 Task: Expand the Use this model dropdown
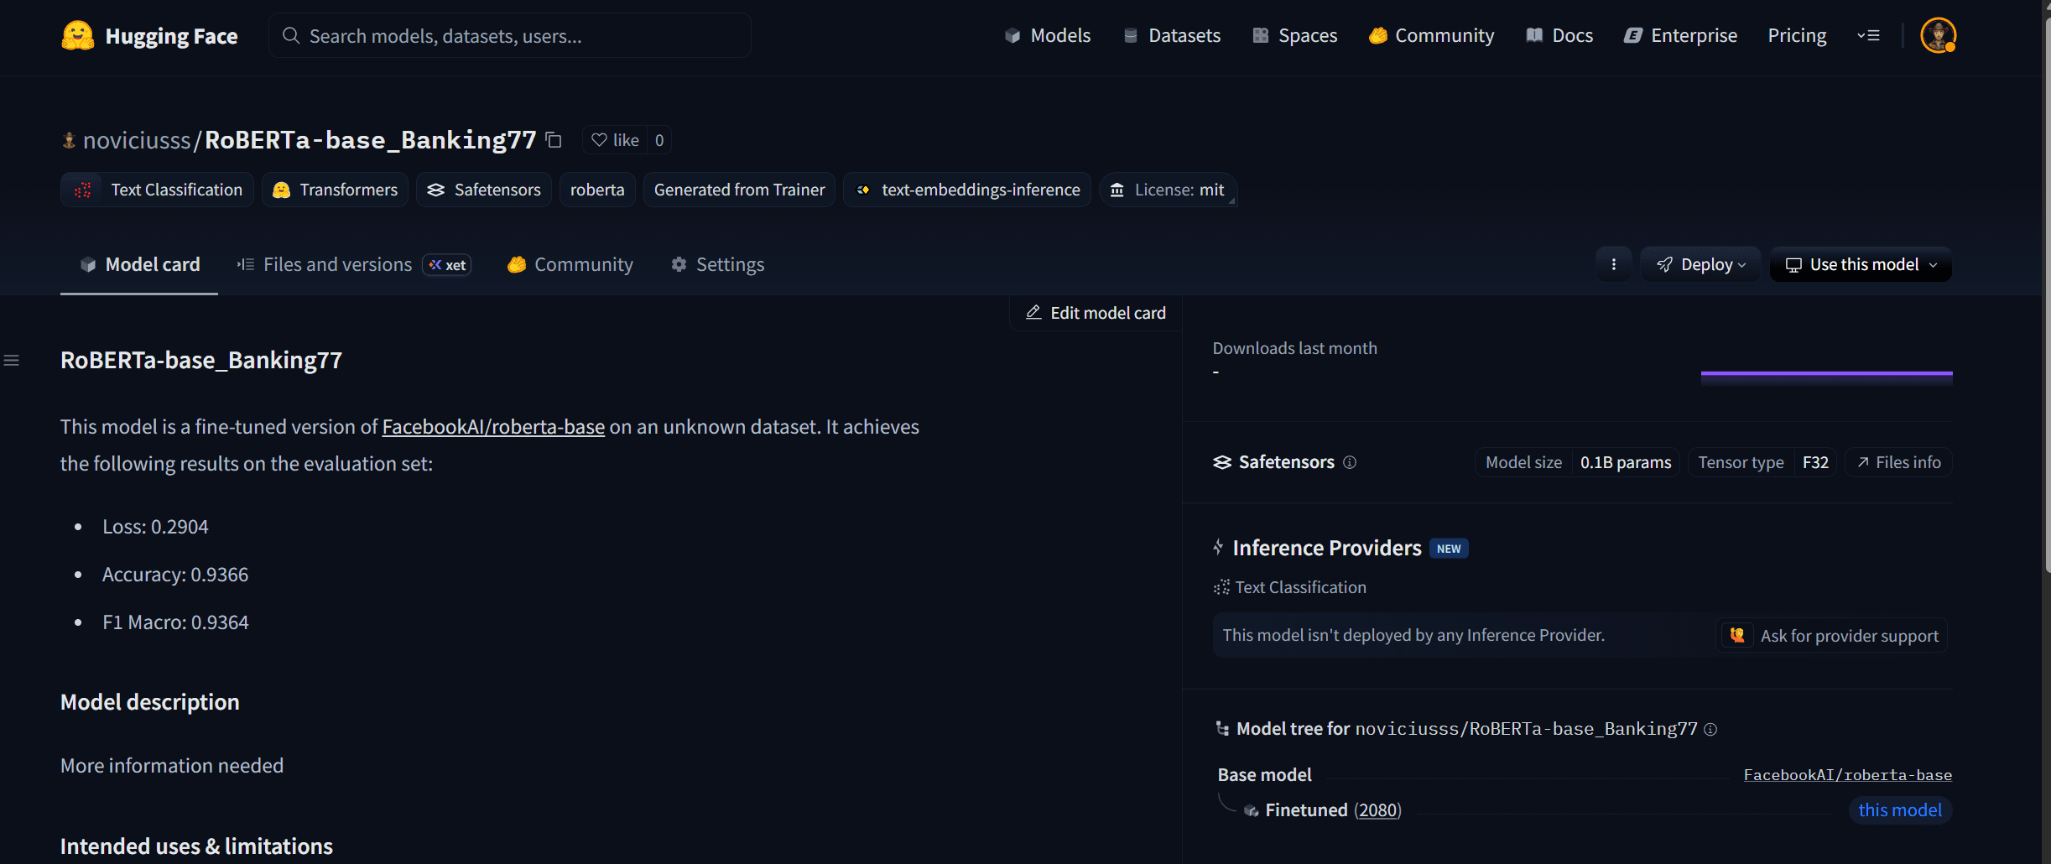(x=1861, y=265)
